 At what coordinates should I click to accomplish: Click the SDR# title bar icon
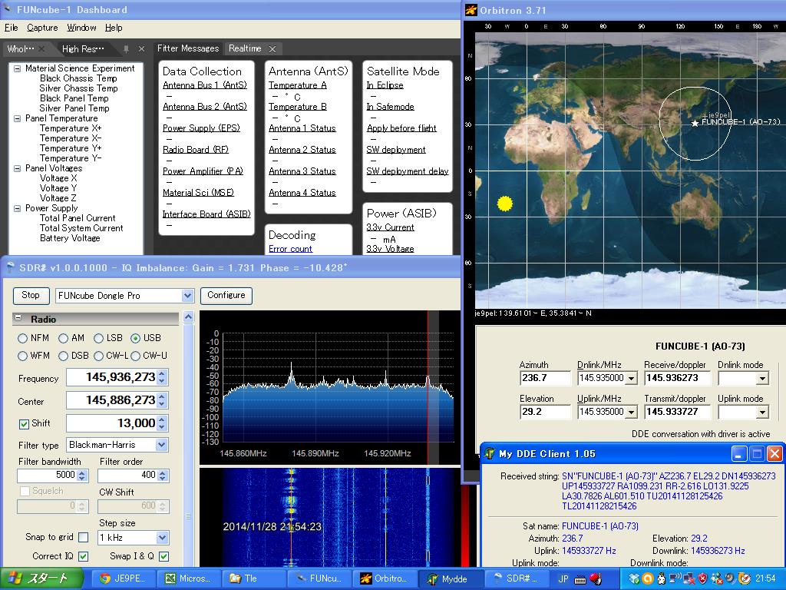9,267
